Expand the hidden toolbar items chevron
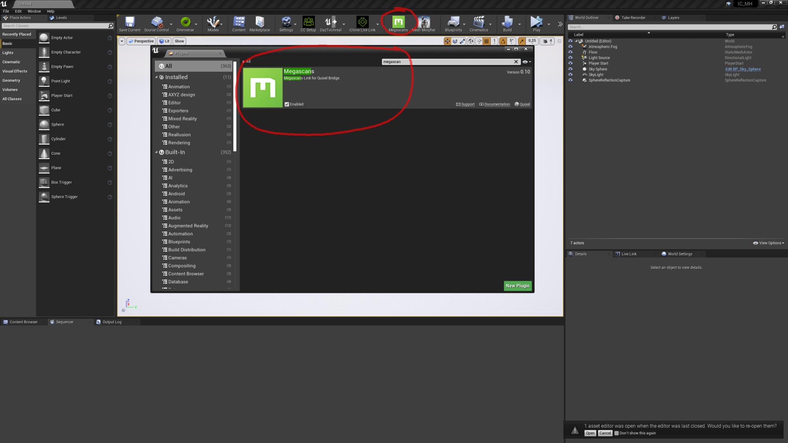788x443 pixels. tap(560, 24)
